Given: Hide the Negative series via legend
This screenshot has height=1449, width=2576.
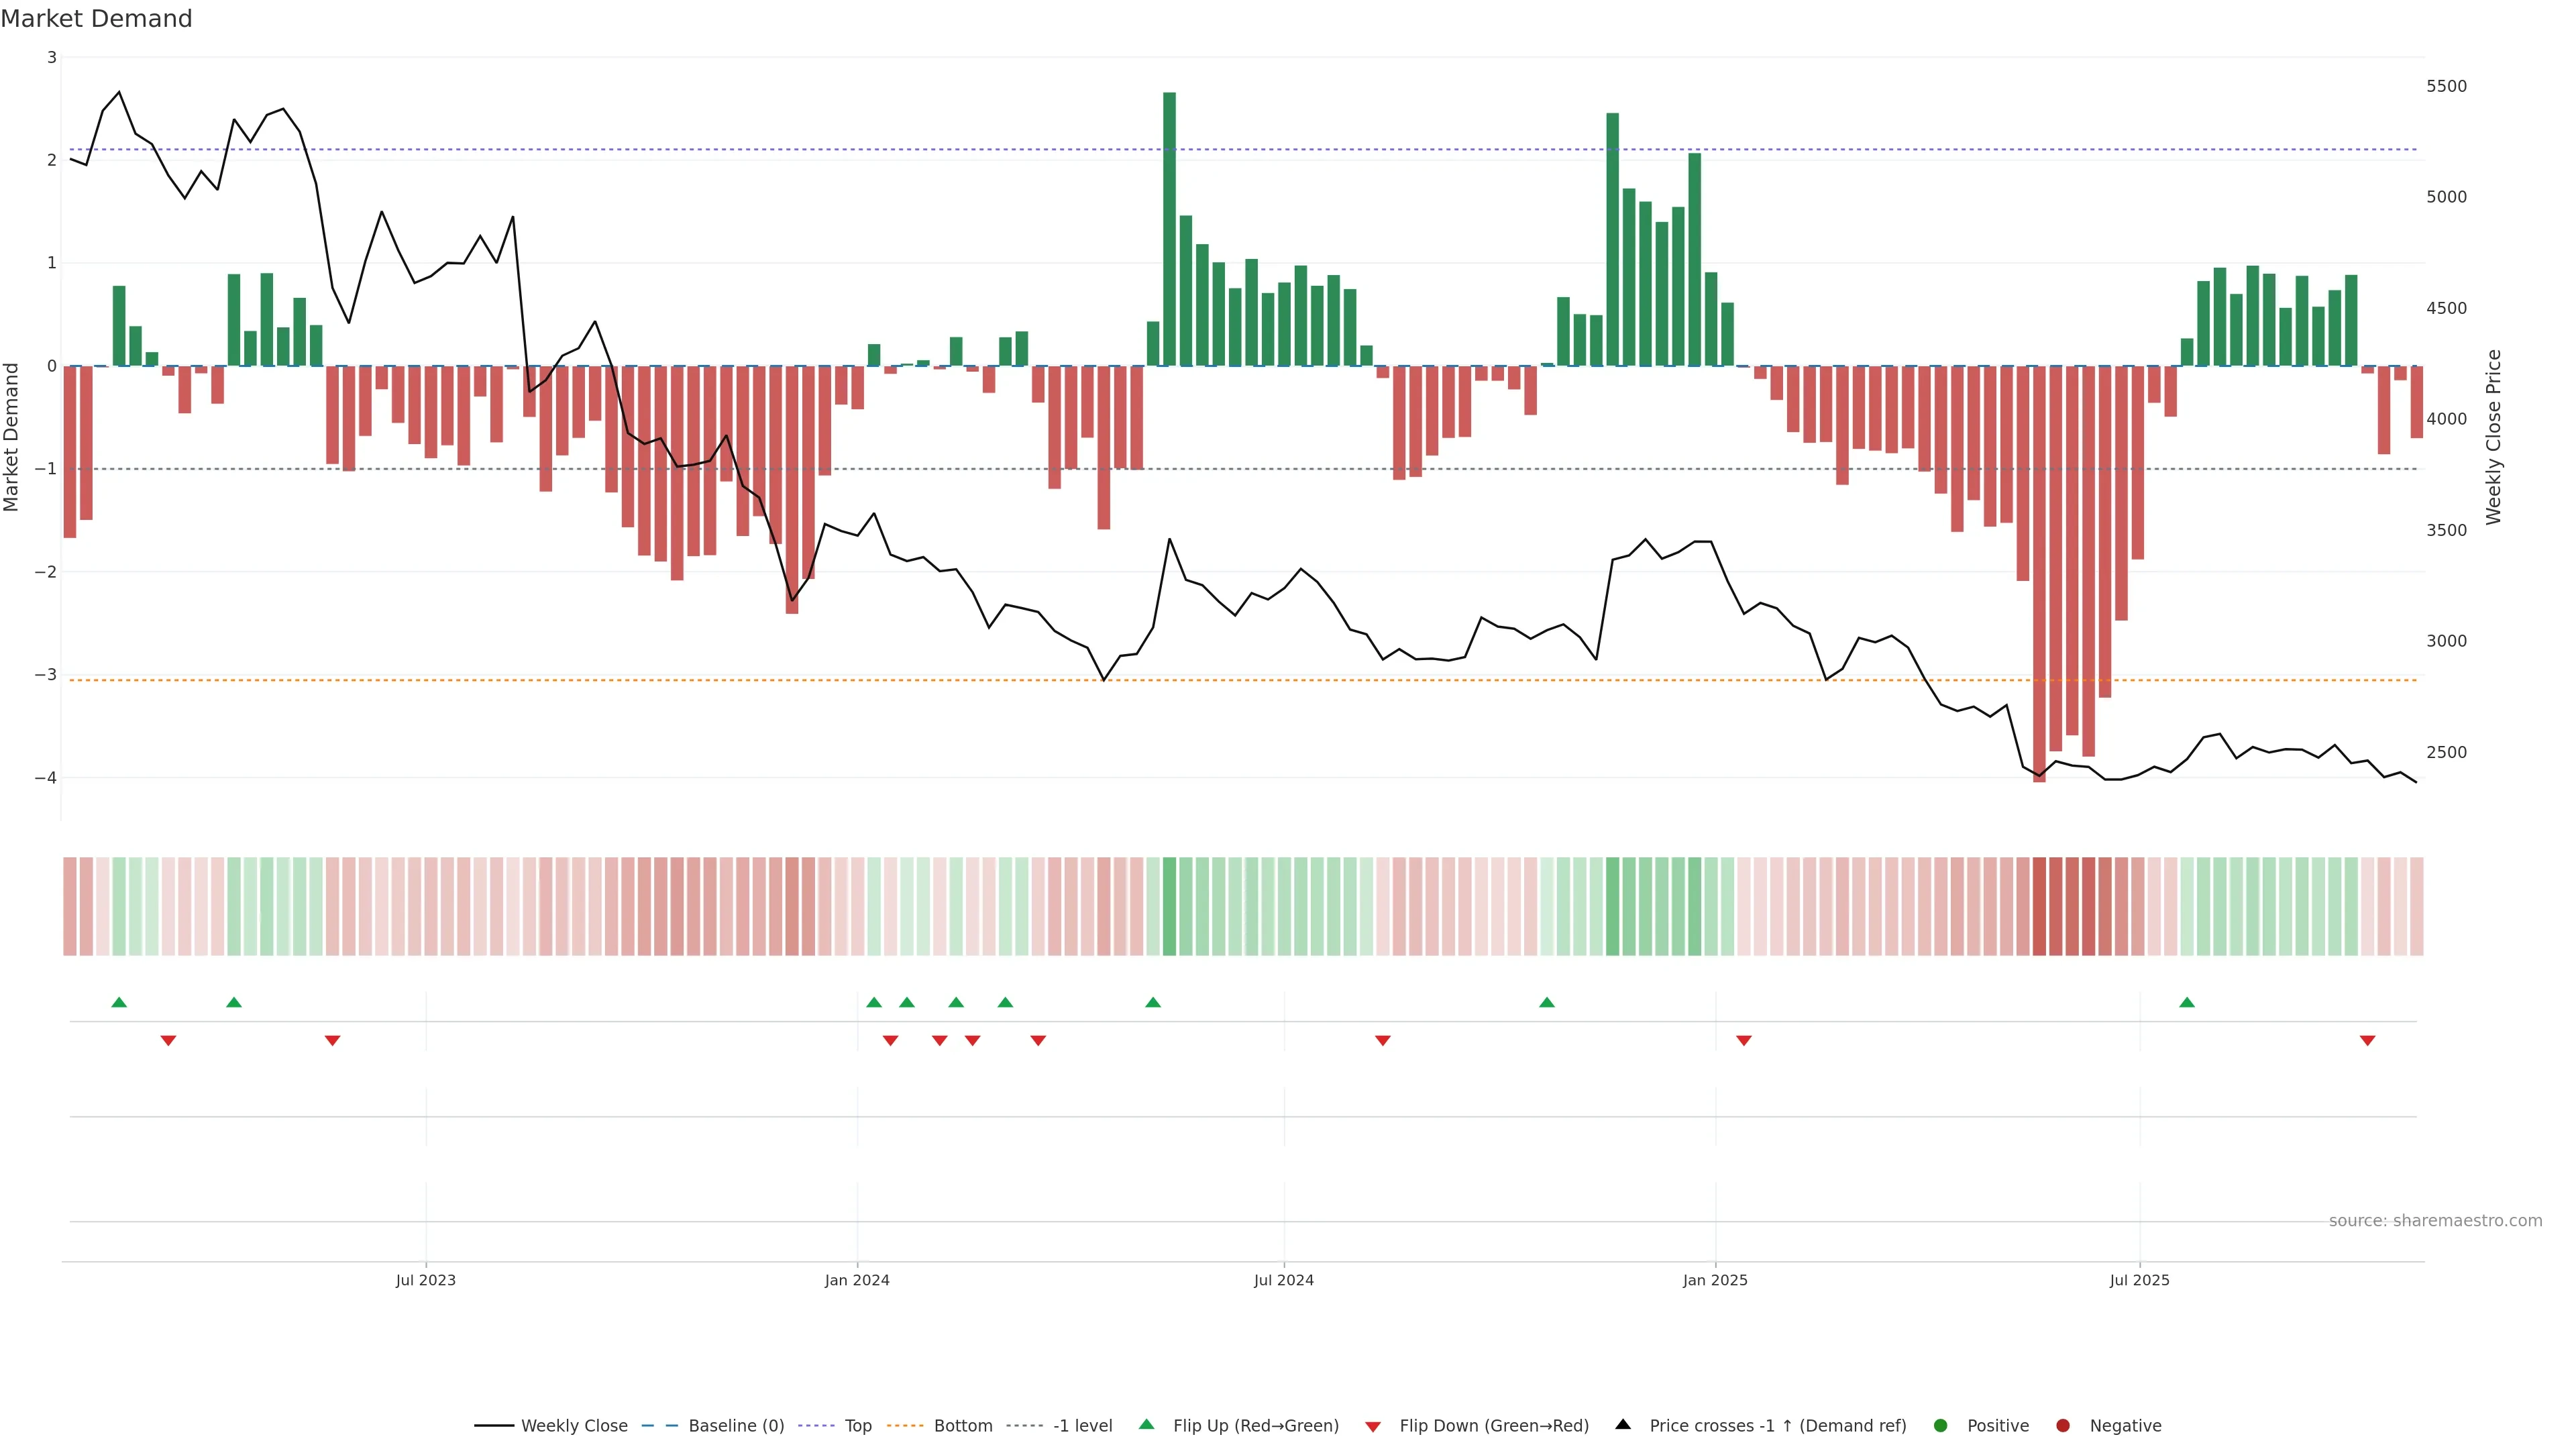Looking at the screenshot, I should (2125, 1425).
